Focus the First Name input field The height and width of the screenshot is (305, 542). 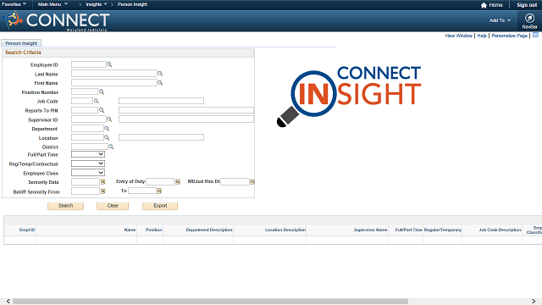coord(114,83)
